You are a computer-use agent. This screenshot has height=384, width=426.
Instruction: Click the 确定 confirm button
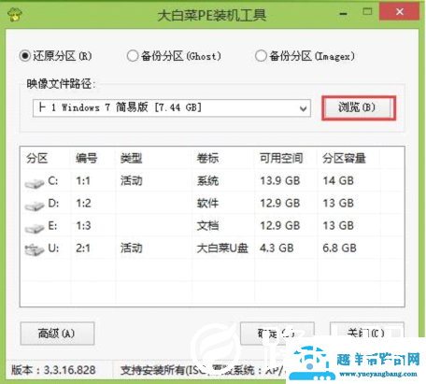tap(277, 334)
